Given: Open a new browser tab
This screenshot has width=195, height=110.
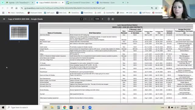Looking at the screenshot, I should 128,2.
